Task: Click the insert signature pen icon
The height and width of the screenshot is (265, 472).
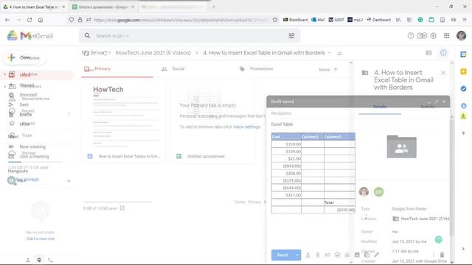Action: point(377,255)
